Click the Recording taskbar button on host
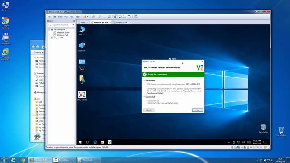 [64, 160]
